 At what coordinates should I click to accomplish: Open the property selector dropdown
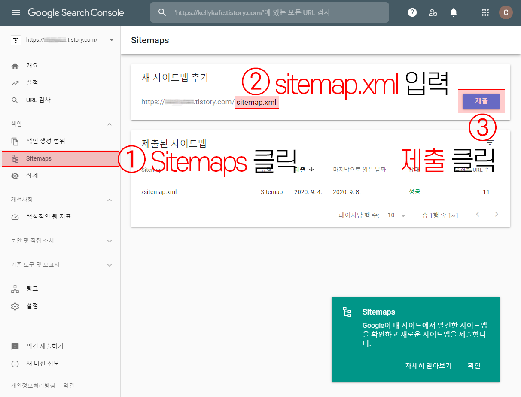pos(112,40)
